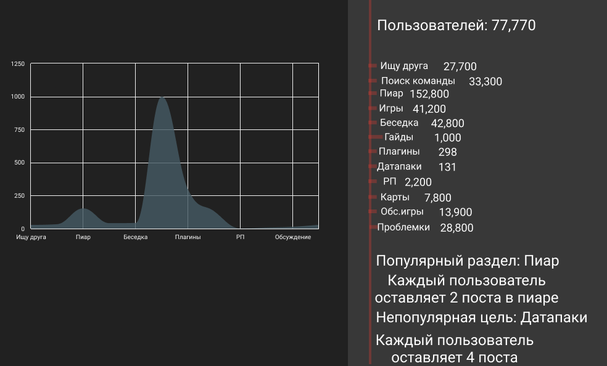The width and height of the screenshot is (607, 366).
Task: Click the y-axis label '500'
Action: (19, 163)
